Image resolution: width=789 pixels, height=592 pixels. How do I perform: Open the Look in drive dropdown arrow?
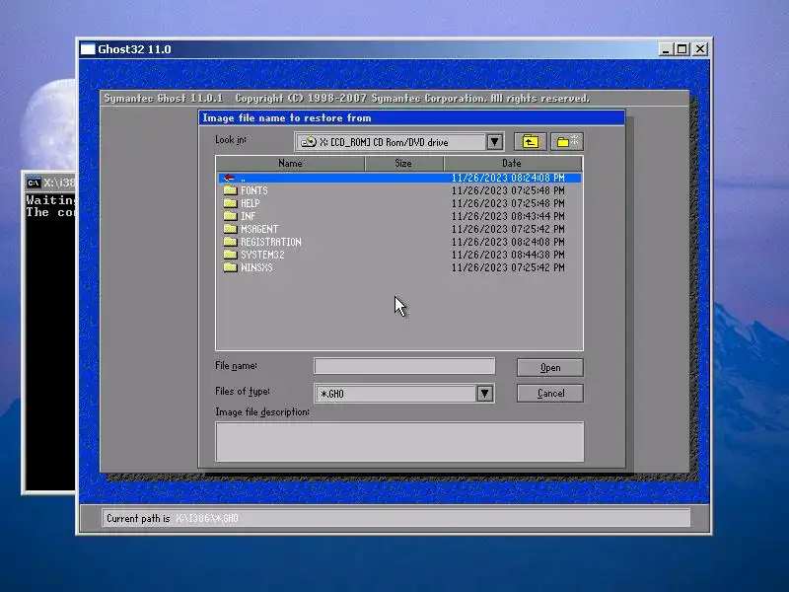tap(495, 142)
